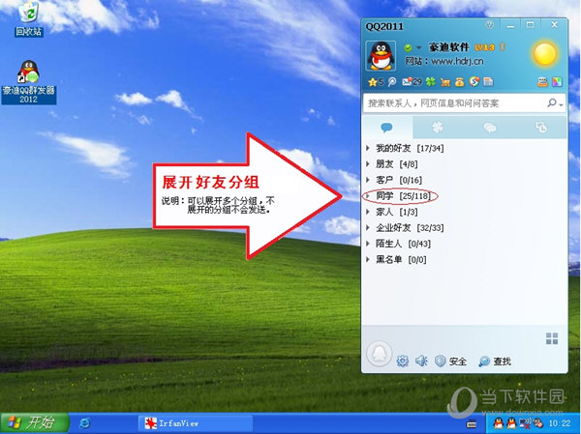Click the language bar keyboard icon on the taskbar
The height and width of the screenshot is (434, 581).
pos(472,423)
